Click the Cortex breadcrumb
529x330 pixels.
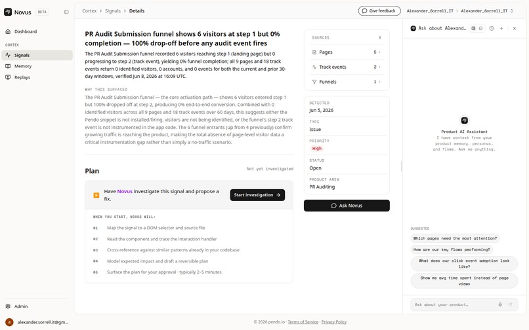click(89, 10)
